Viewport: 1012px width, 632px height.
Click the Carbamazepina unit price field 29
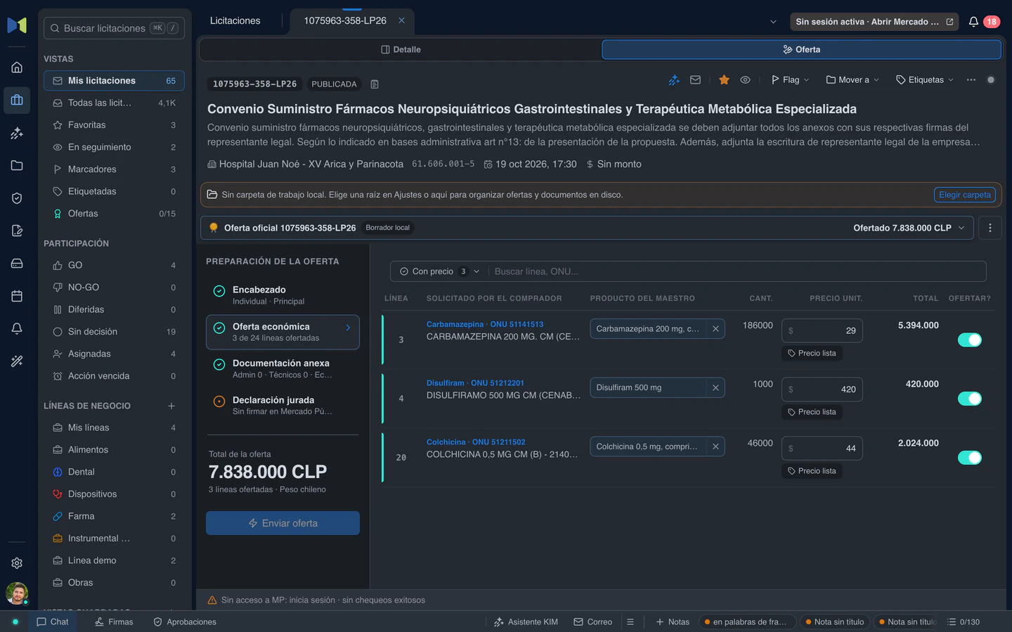pos(822,330)
